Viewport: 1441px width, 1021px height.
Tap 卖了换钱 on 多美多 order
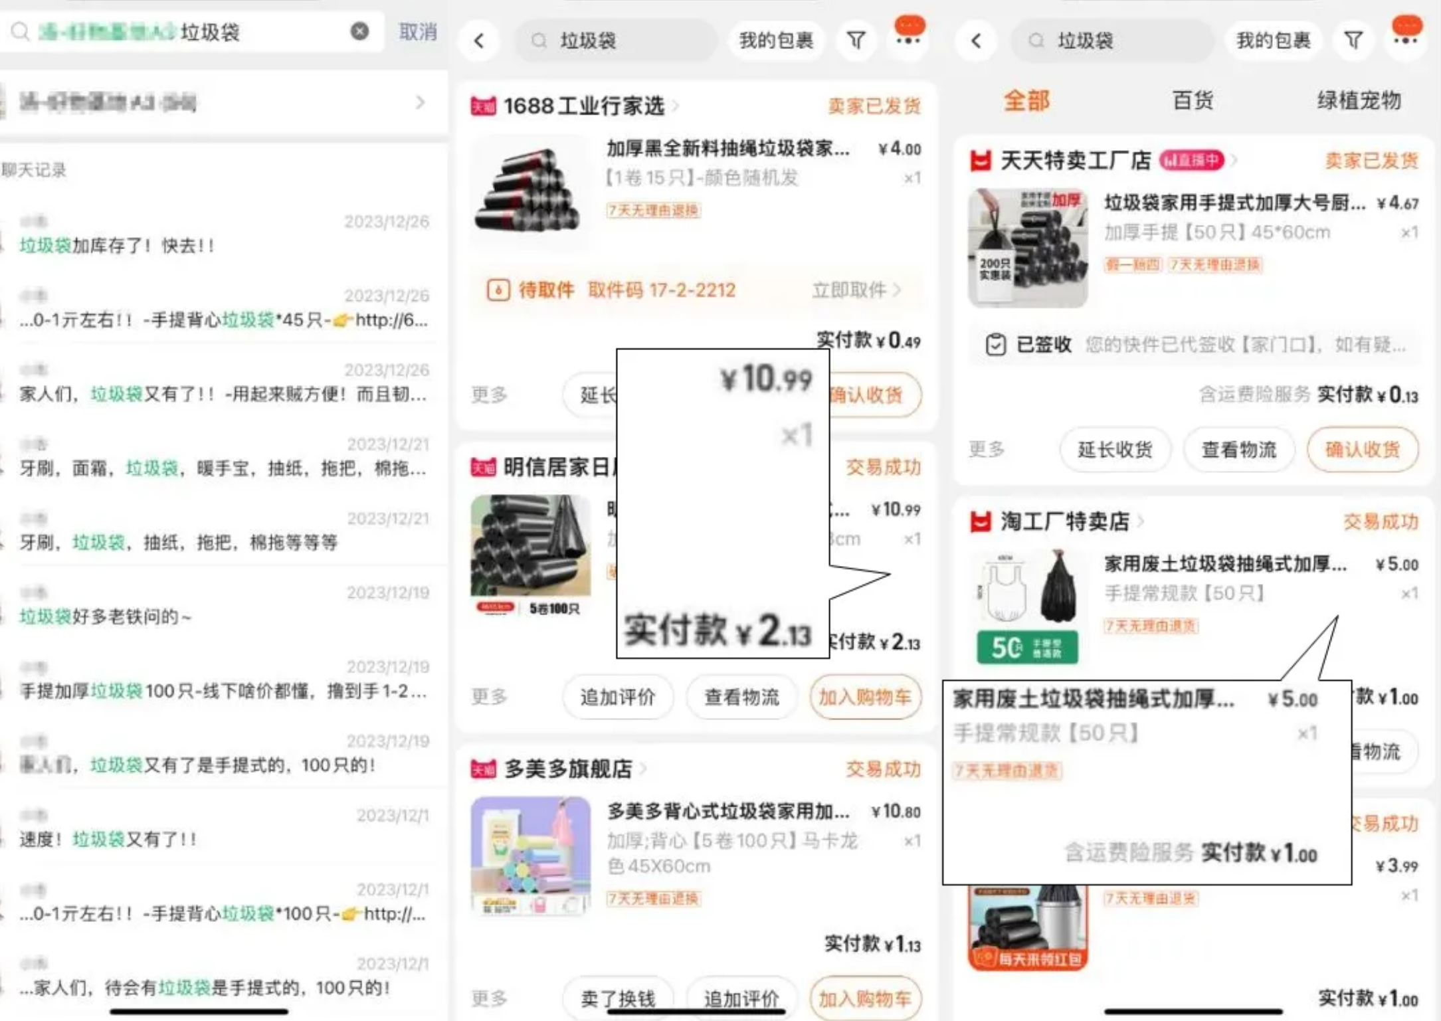[x=617, y=998]
